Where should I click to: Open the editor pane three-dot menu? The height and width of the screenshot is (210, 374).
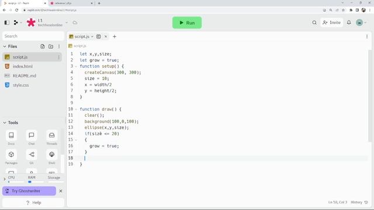pos(367,36)
